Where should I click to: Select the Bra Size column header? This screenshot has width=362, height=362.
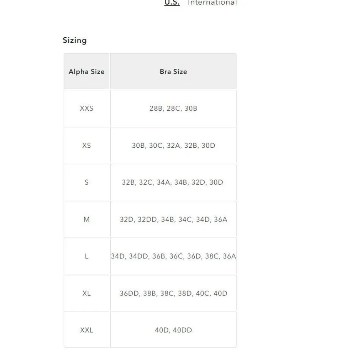click(173, 72)
